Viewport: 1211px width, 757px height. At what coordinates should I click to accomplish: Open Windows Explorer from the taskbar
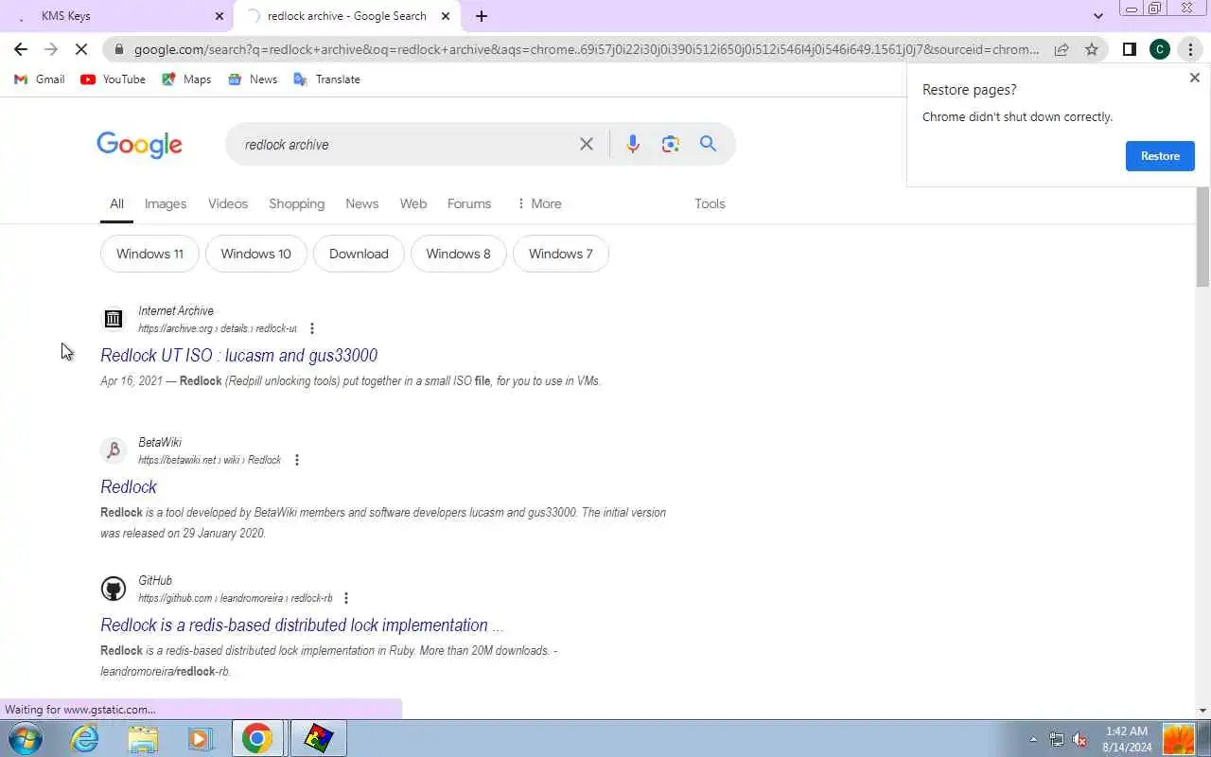pos(143,738)
